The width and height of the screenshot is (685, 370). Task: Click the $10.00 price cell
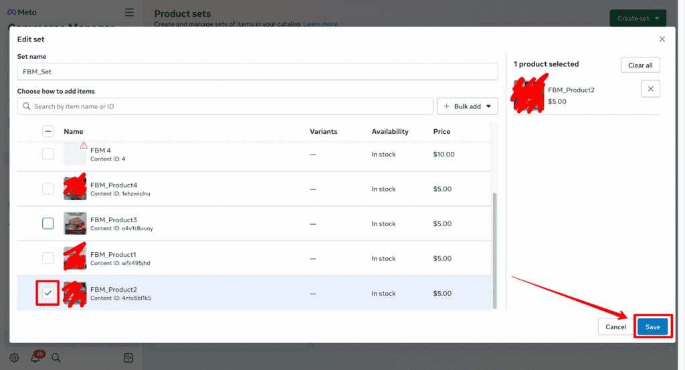point(444,154)
